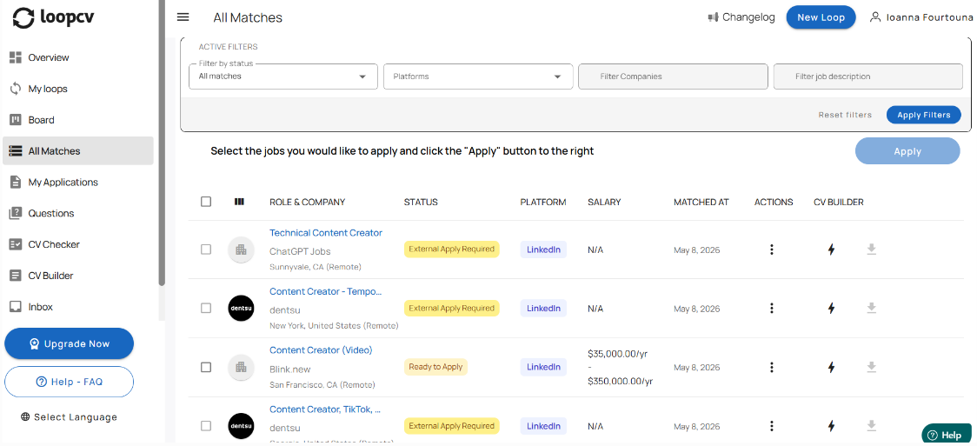The image size is (977, 446).
Task: Check the Content Creator (Video) job checkbox
Action: pyautogui.click(x=206, y=368)
